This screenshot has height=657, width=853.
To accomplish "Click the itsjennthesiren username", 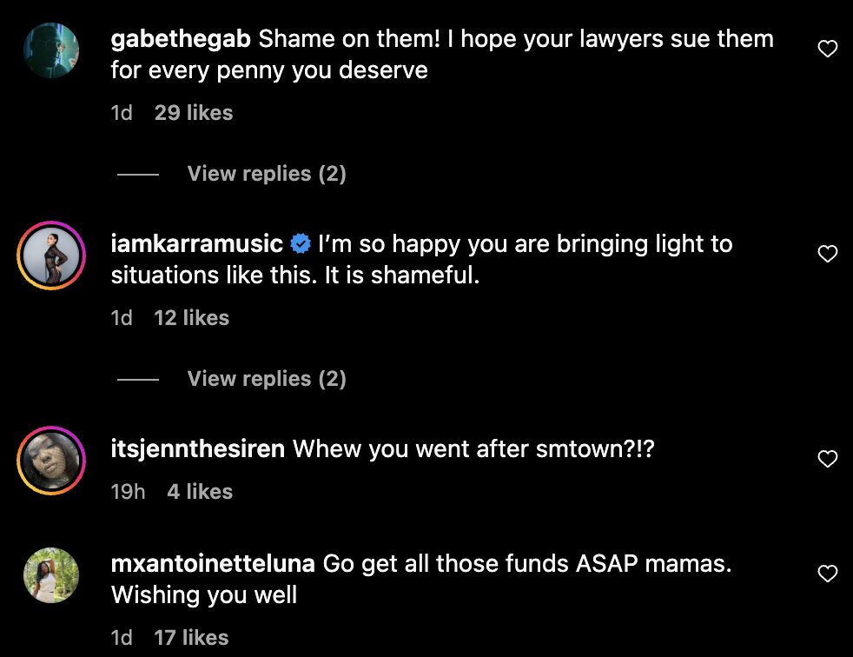I will (198, 448).
